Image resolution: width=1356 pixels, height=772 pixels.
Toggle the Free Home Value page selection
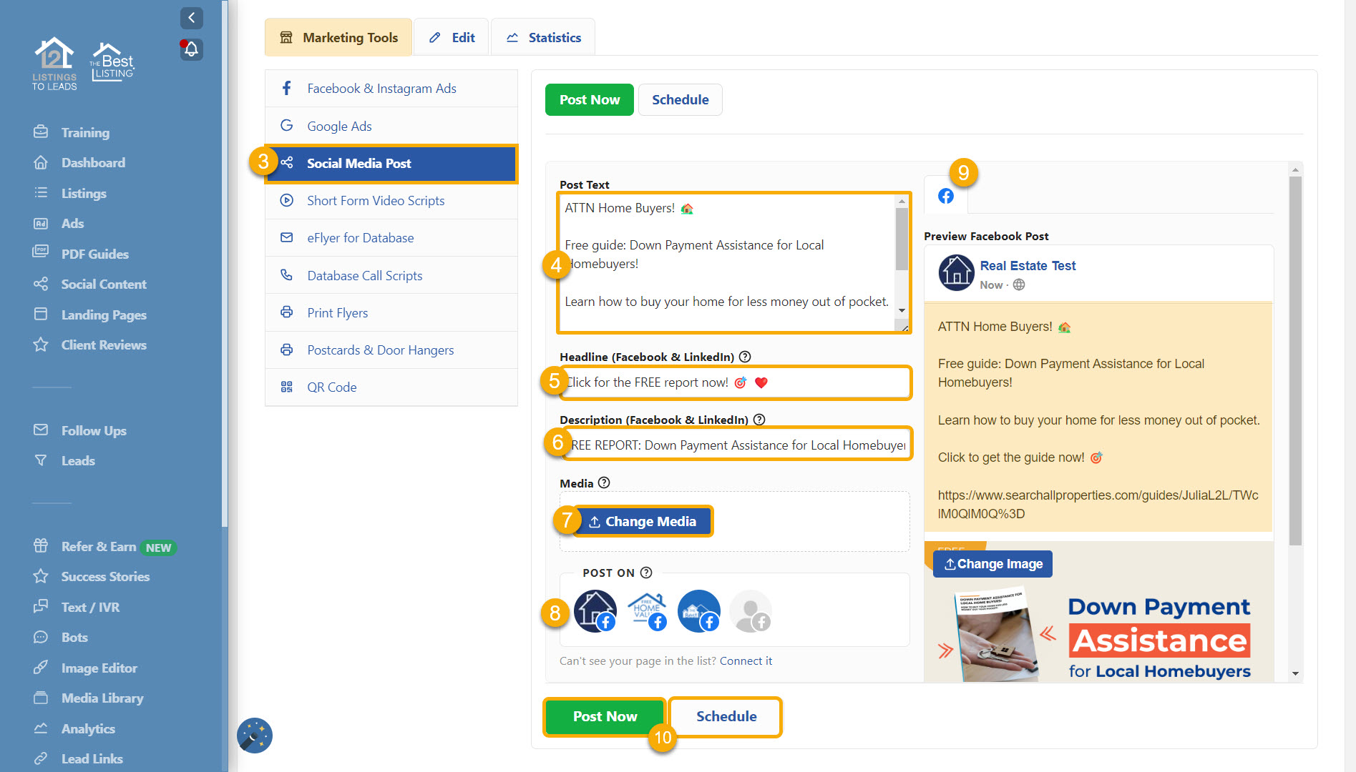647,611
